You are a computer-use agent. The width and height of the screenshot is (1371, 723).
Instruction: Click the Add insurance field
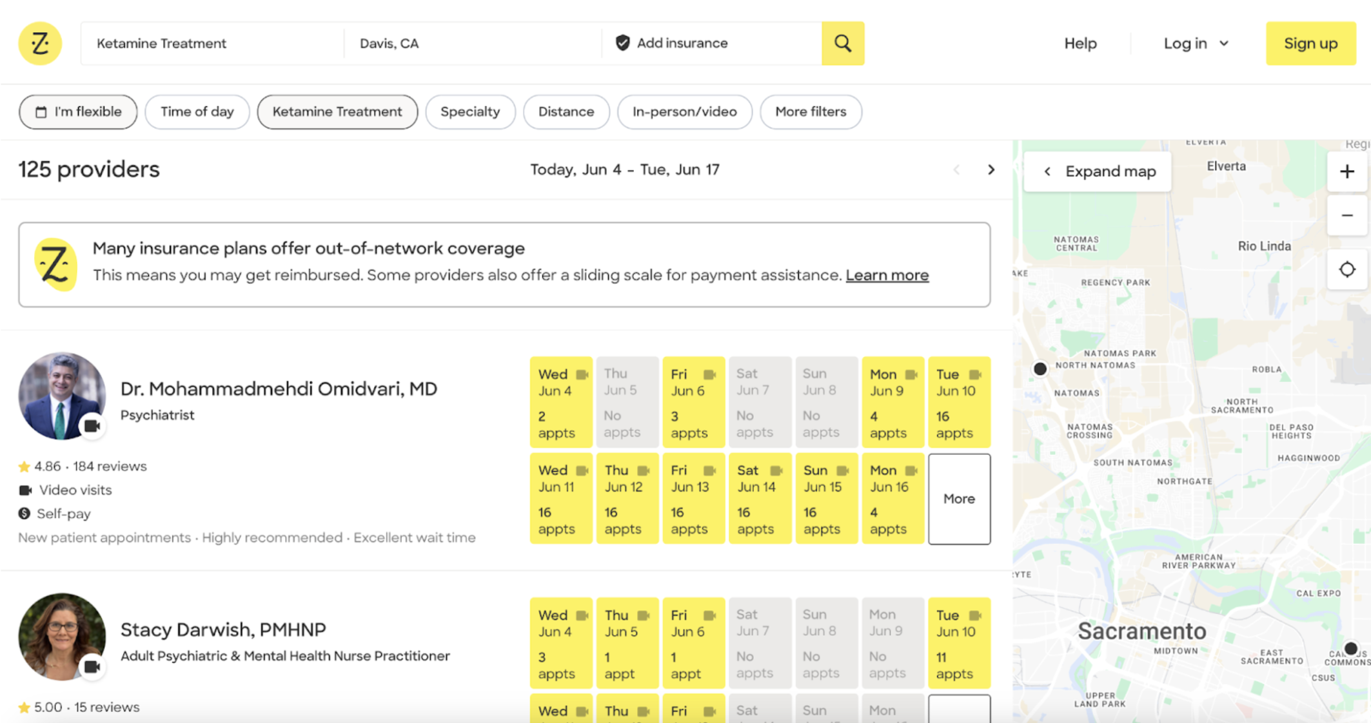[x=712, y=43]
